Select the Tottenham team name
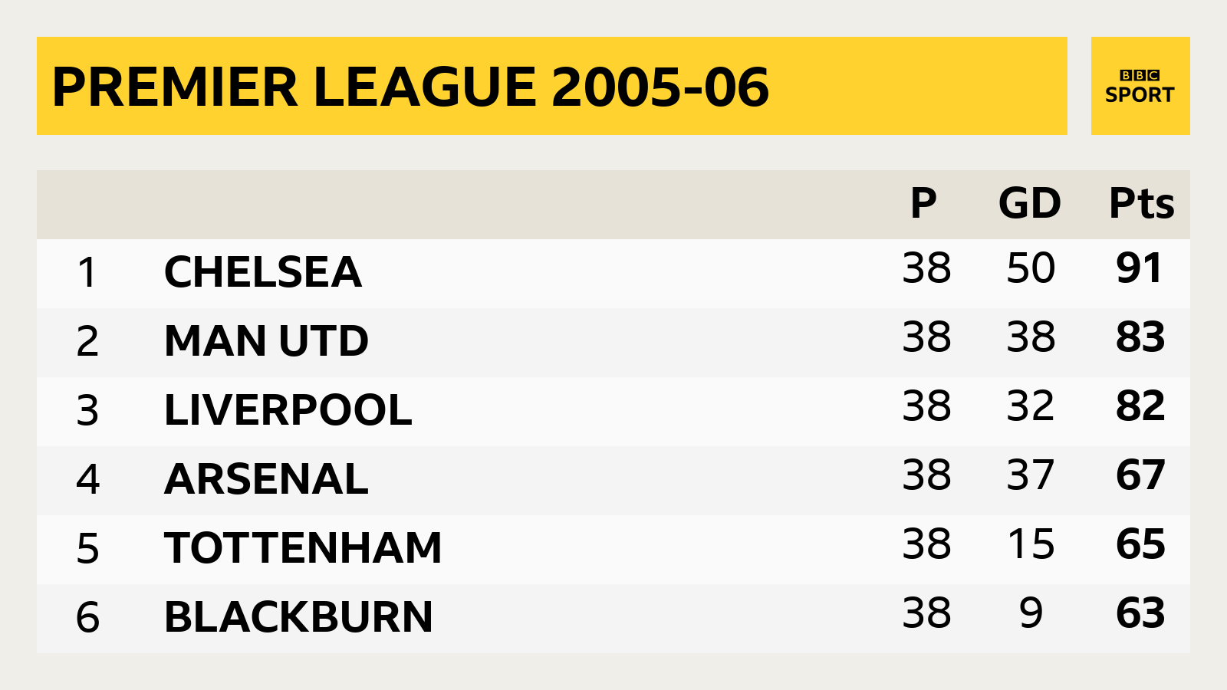 (303, 548)
